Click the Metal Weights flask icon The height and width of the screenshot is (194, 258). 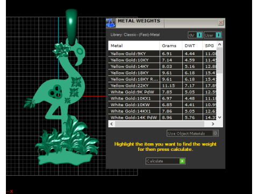click(111, 23)
